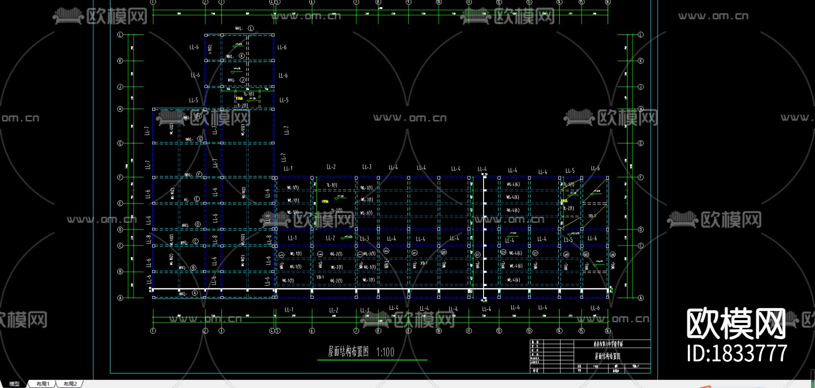
Task: Switch to the 模型 tab
Action: click(x=14, y=384)
